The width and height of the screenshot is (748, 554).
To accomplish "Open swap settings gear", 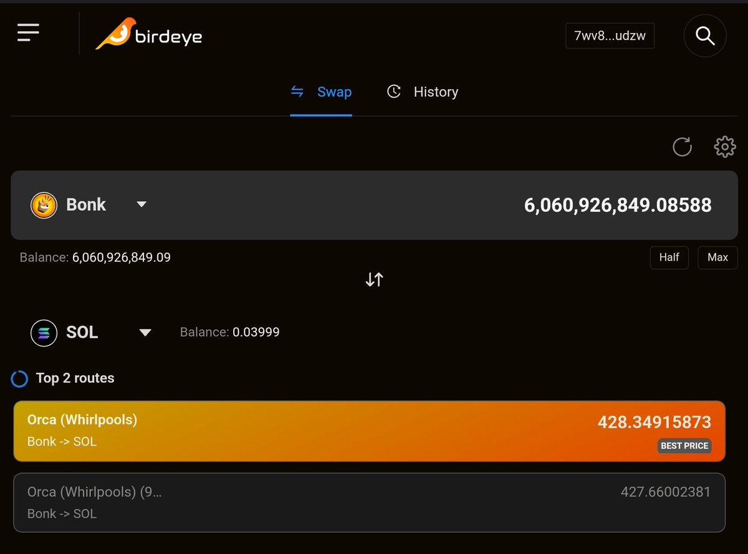I will 724,147.
